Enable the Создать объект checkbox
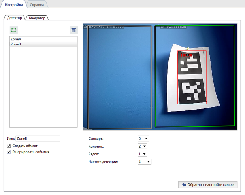 click(9, 146)
